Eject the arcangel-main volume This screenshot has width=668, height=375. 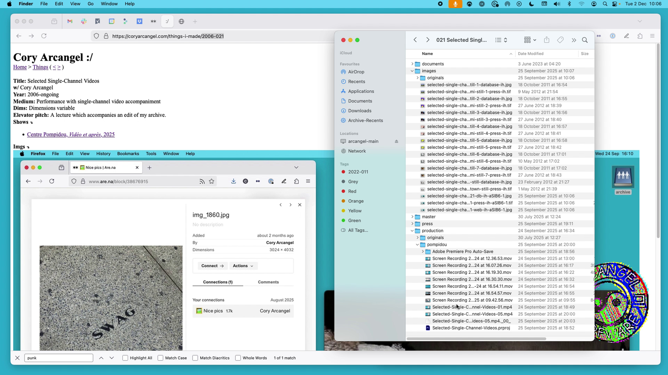pyautogui.click(x=396, y=142)
